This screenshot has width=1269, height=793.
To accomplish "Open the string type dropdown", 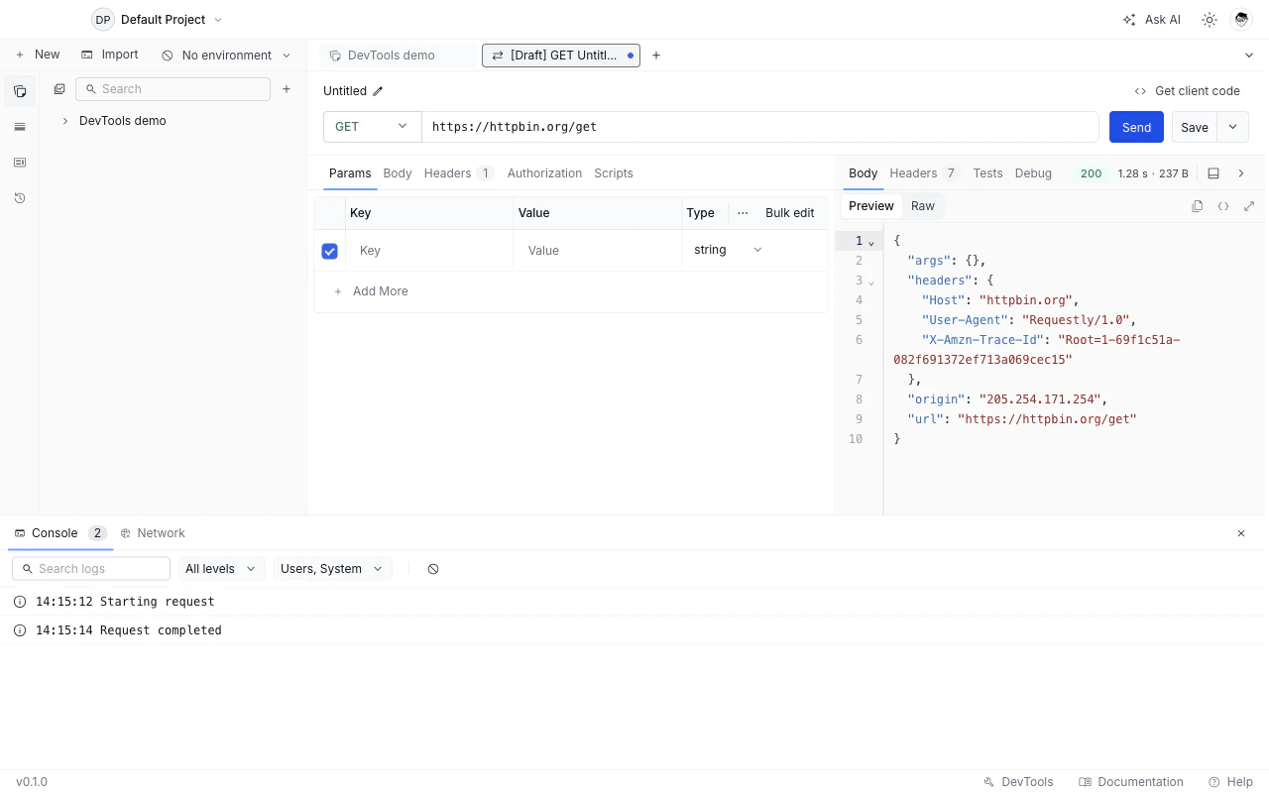I will (729, 250).
